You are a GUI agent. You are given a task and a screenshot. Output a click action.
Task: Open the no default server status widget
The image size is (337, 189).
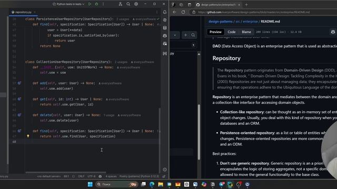(49, 176)
